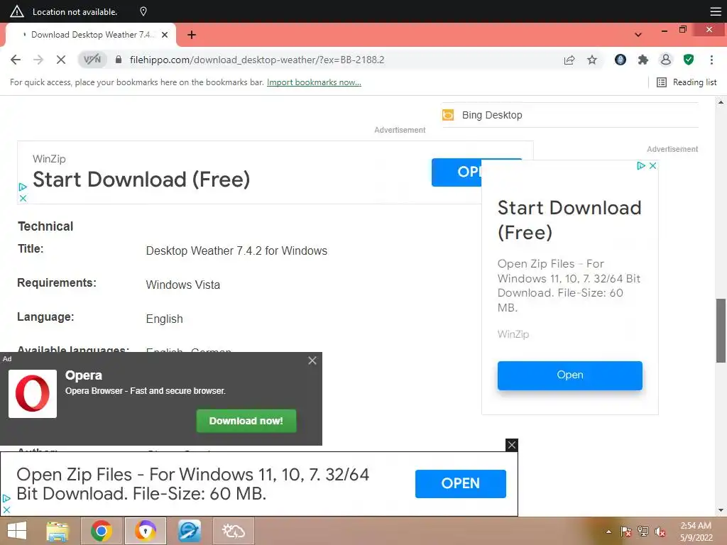Click the AdChoices icon on the sidebar ad
Screen dimensions: 727x545
pos(641,166)
